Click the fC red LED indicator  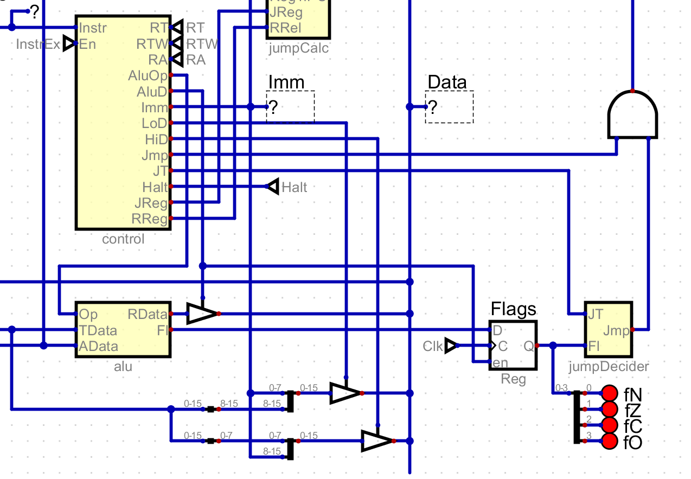click(610, 425)
